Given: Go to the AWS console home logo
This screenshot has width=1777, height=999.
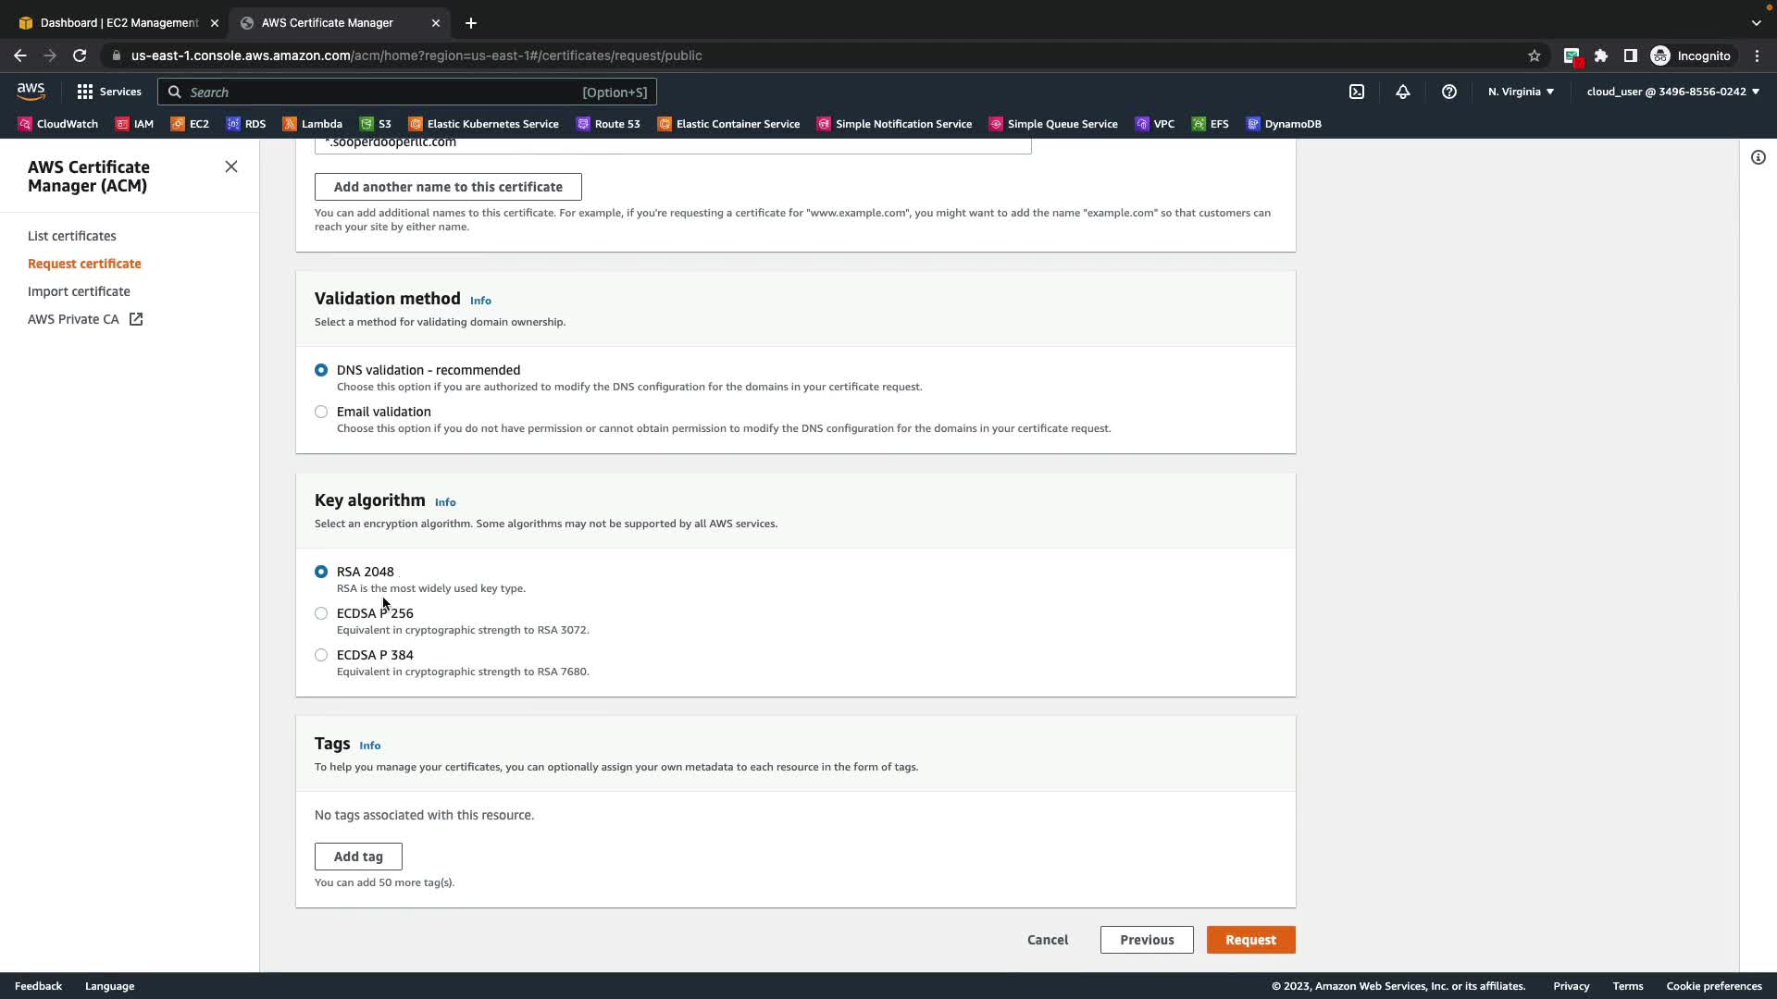Looking at the screenshot, I should (31, 91).
